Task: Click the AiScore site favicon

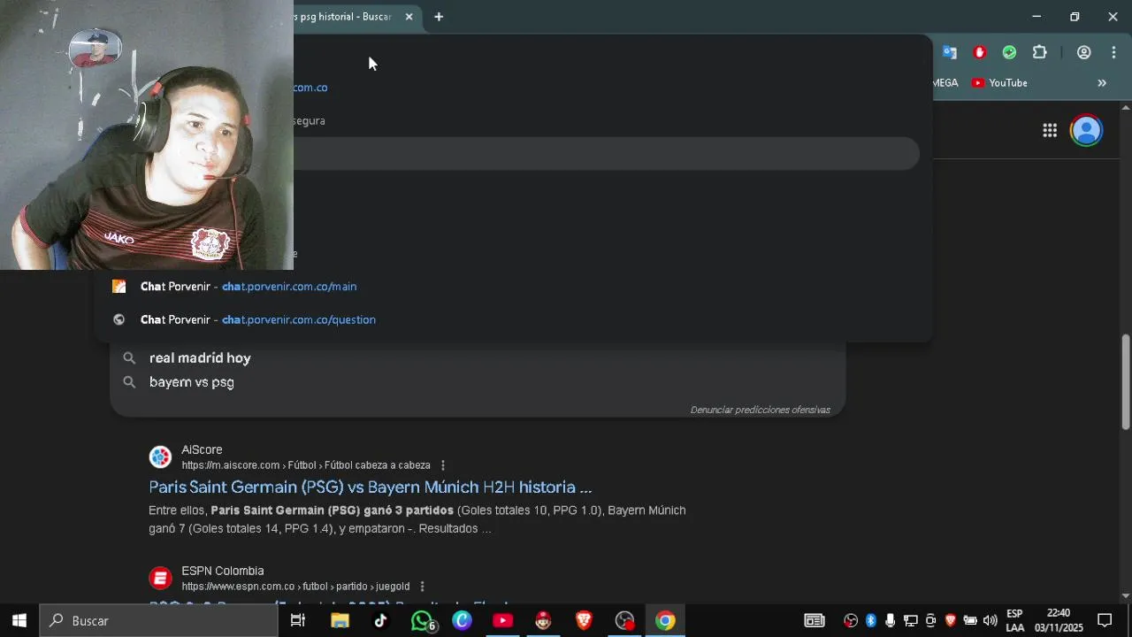Action: (x=160, y=457)
